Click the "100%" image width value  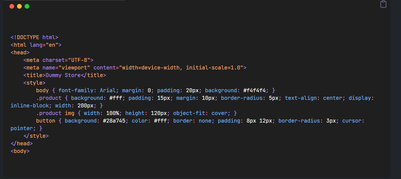[x=112, y=113]
